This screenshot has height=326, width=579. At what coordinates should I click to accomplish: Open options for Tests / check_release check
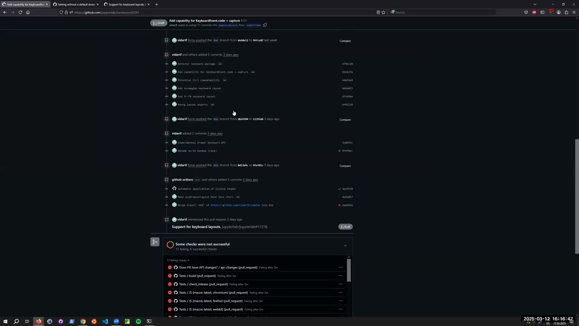(x=341, y=284)
